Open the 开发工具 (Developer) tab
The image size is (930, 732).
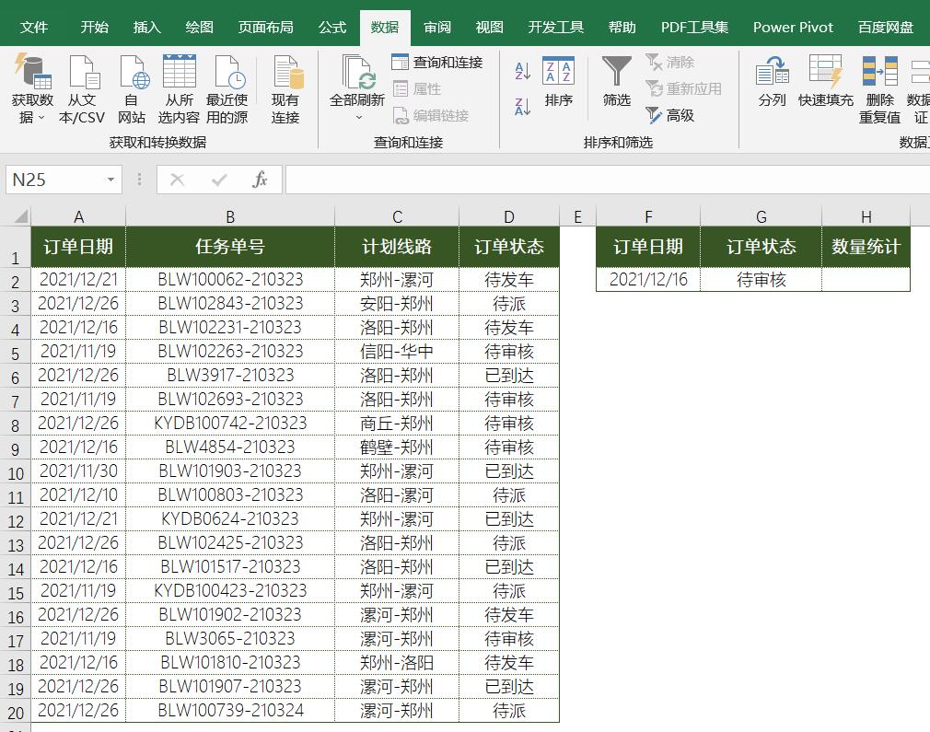pos(556,28)
